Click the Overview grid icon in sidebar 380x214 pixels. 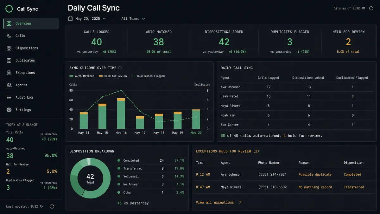pyautogui.click(x=9, y=23)
